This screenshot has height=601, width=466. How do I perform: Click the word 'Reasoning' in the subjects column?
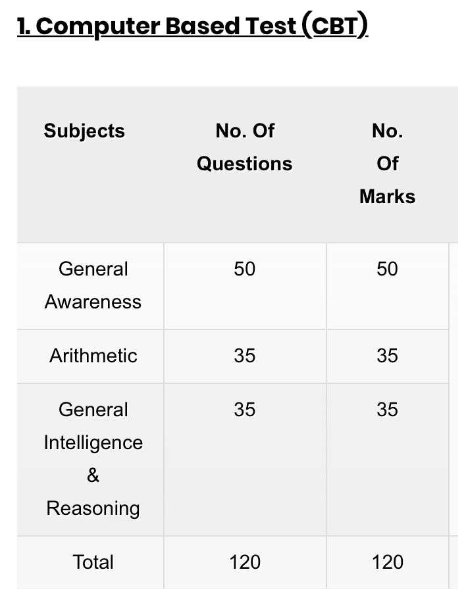(x=93, y=508)
